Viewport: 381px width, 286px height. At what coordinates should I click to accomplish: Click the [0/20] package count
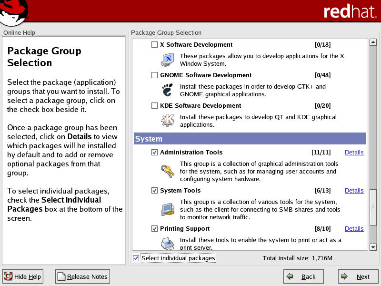pyautogui.click(x=323, y=105)
